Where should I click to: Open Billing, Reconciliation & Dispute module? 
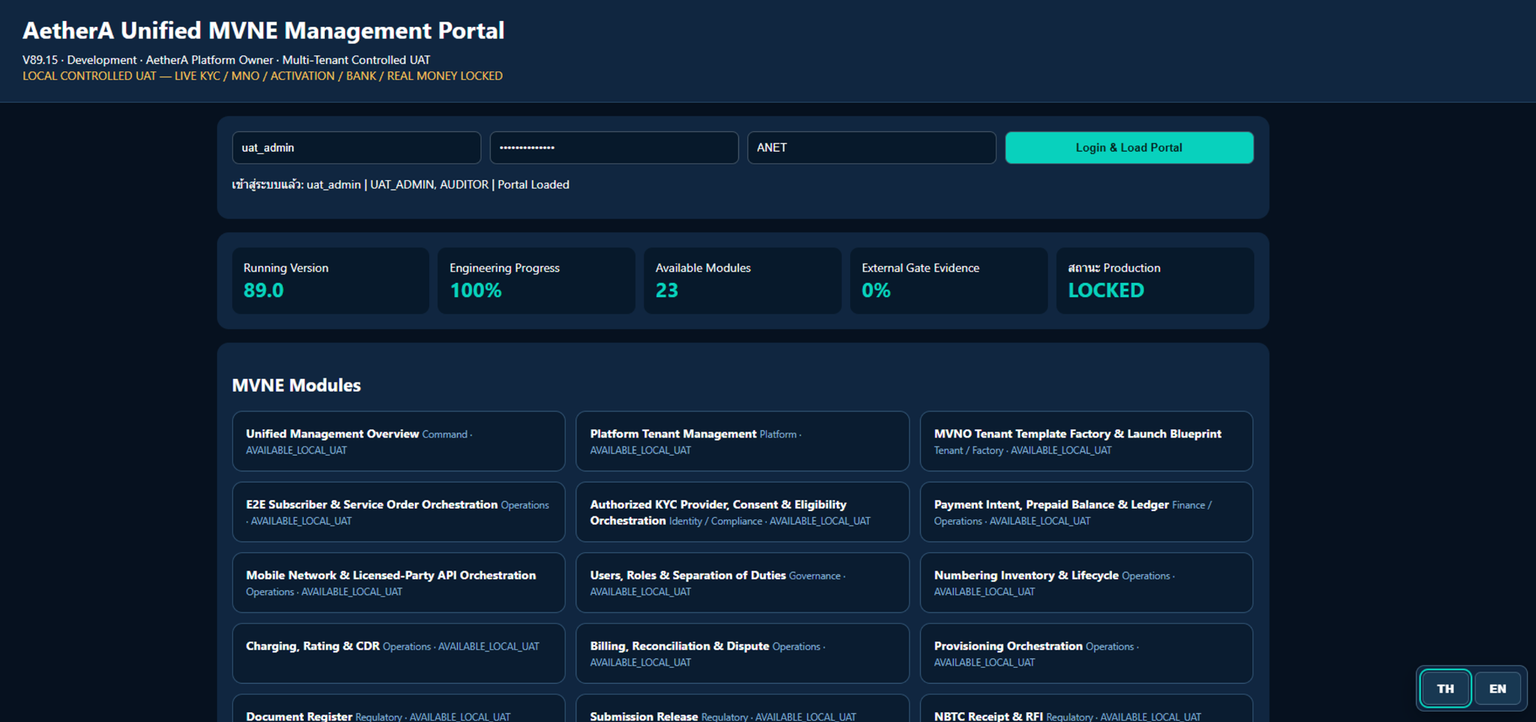tap(742, 653)
